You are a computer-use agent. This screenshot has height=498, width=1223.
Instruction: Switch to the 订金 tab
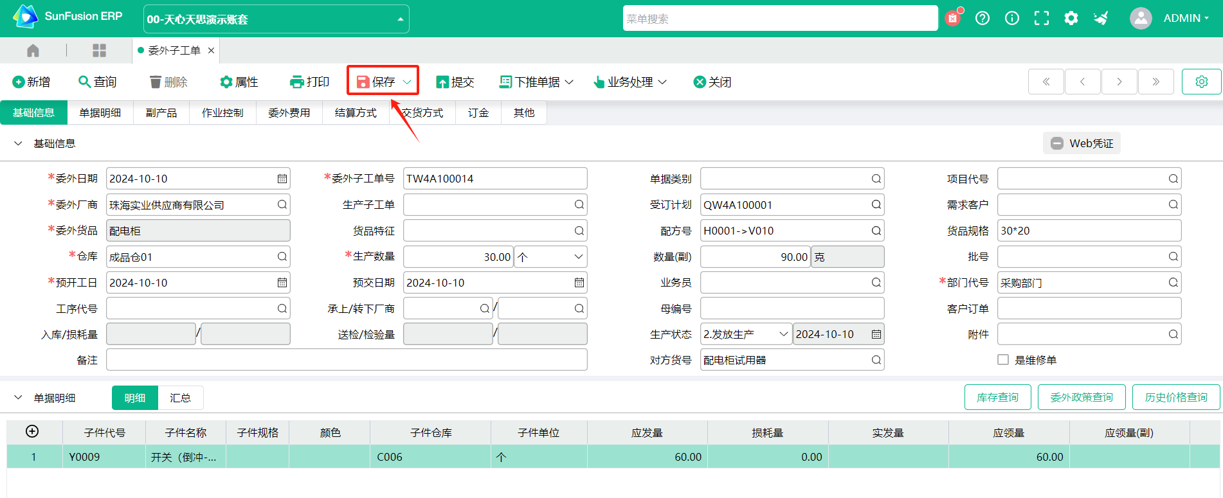(x=478, y=112)
